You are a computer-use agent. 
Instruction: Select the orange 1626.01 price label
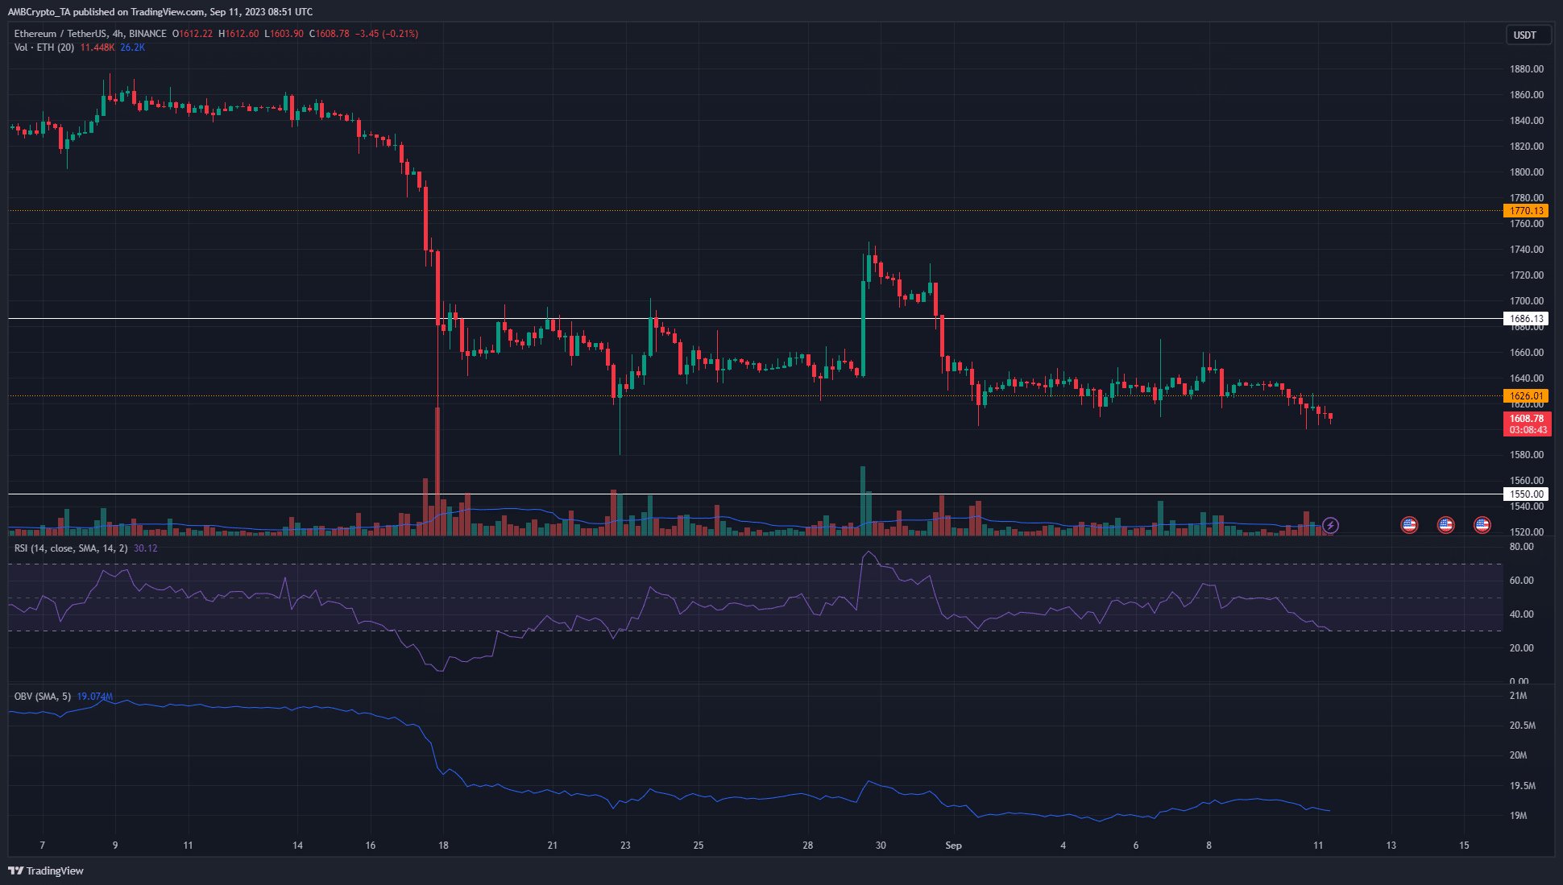pos(1526,396)
